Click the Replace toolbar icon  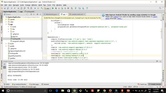pos(31,8)
